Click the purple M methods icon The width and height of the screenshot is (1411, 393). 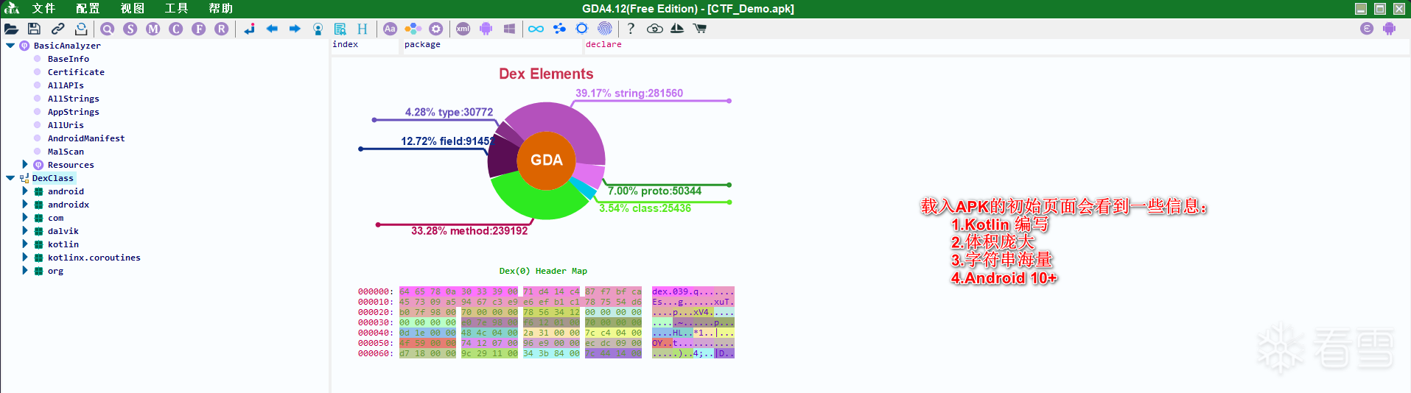(x=153, y=29)
